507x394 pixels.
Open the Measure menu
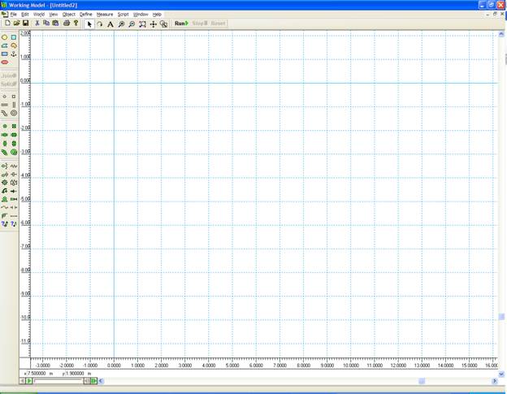[105, 15]
